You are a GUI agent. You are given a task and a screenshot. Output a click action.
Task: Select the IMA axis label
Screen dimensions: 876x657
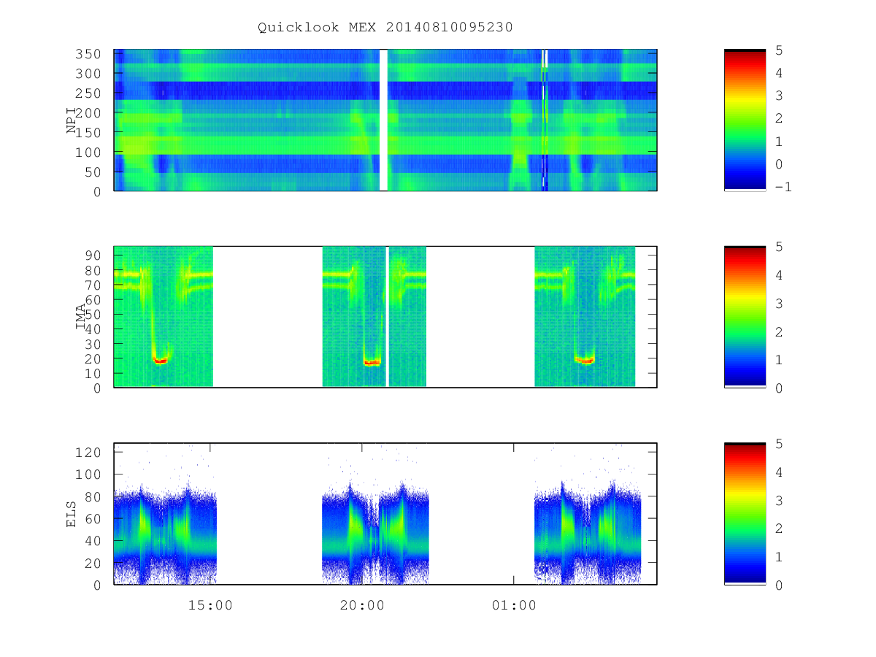[x=82, y=317]
